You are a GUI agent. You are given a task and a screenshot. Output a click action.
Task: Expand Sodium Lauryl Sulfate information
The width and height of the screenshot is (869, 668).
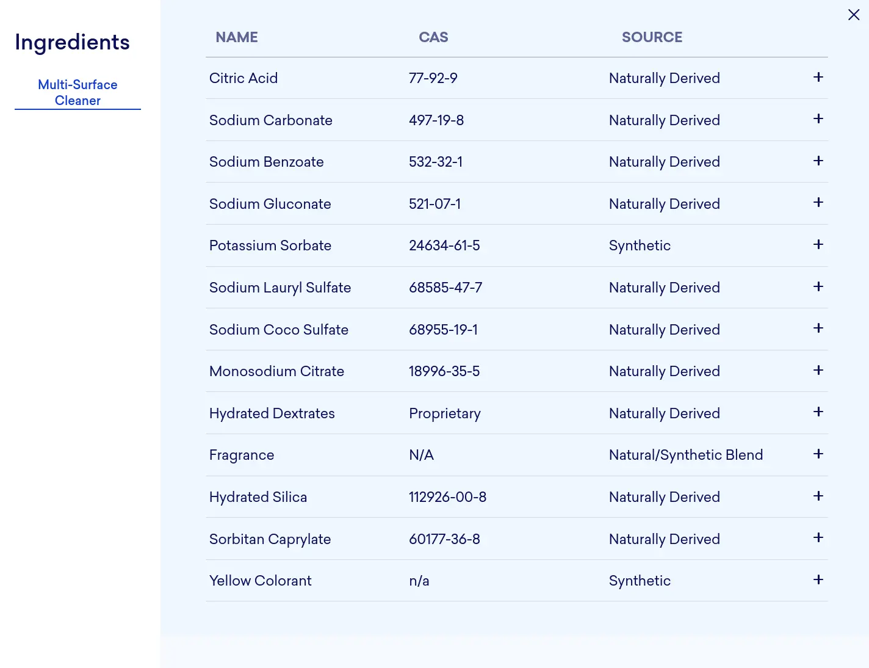click(x=818, y=287)
